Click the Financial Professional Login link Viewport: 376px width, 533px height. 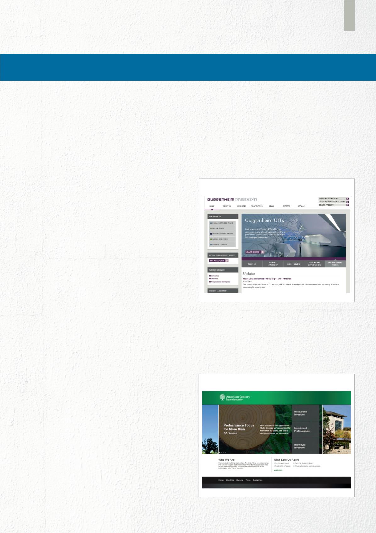332,202
